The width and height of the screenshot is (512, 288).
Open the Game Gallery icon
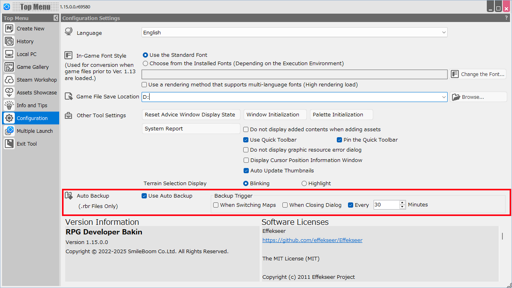pyautogui.click(x=9, y=67)
